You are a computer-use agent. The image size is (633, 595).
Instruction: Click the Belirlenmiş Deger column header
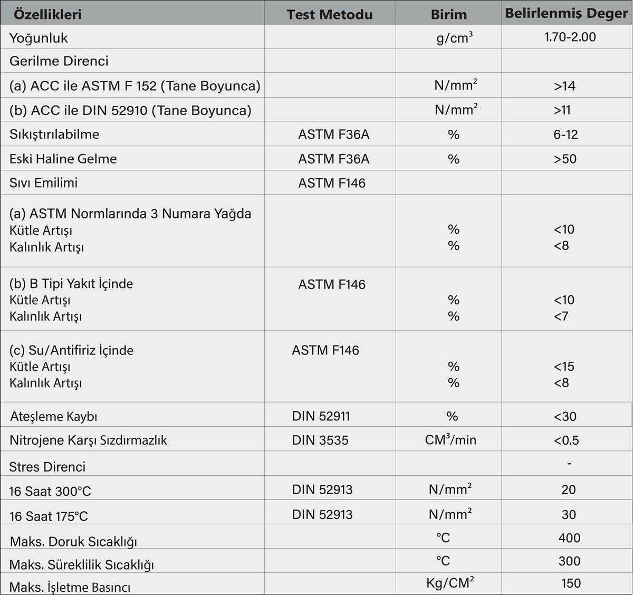[566, 13]
